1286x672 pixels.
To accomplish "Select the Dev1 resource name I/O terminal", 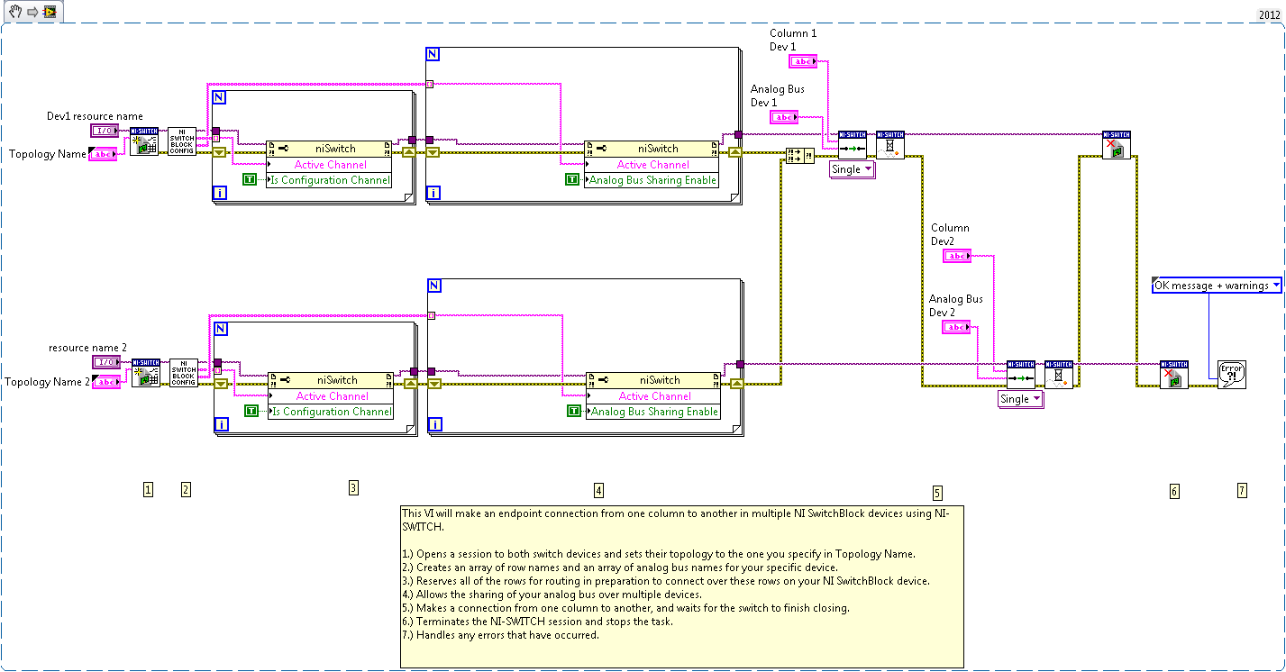I will point(104,132).
